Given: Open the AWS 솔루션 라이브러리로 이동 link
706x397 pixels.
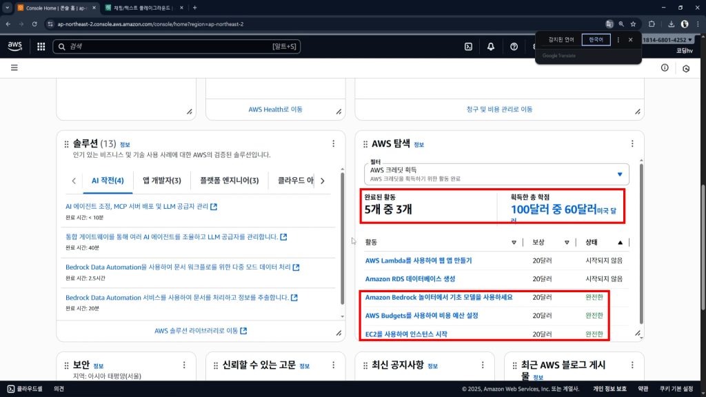Looking at the screenshot, I should click(x=201, y=331).
